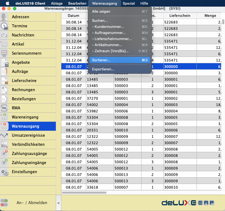Toggle the An-/Abmelden login switch
Image resolution: width=225 pixels, height=211 pixels.
[5, 203]
